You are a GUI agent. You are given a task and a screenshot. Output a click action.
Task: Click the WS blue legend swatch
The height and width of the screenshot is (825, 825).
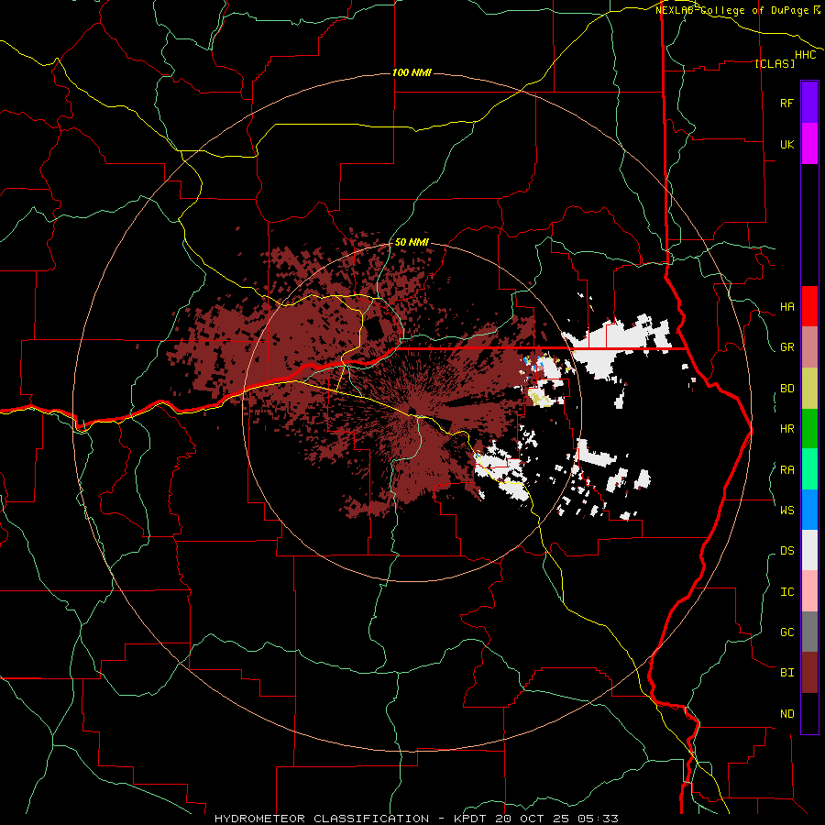(809, 510)
